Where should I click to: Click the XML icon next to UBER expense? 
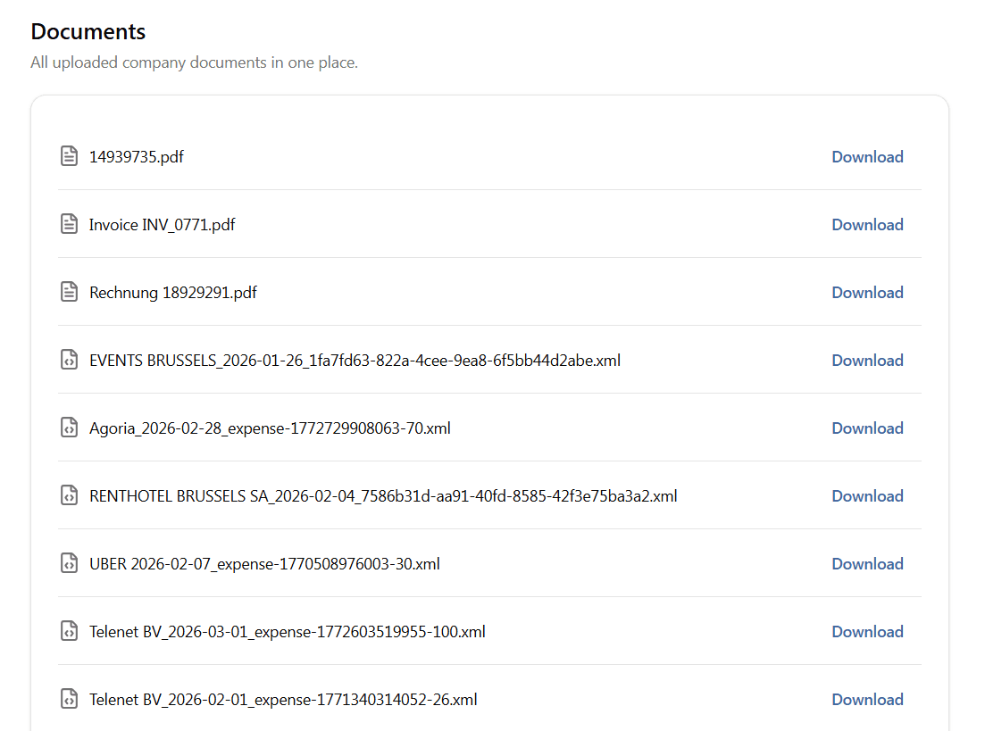click(69, 563)
